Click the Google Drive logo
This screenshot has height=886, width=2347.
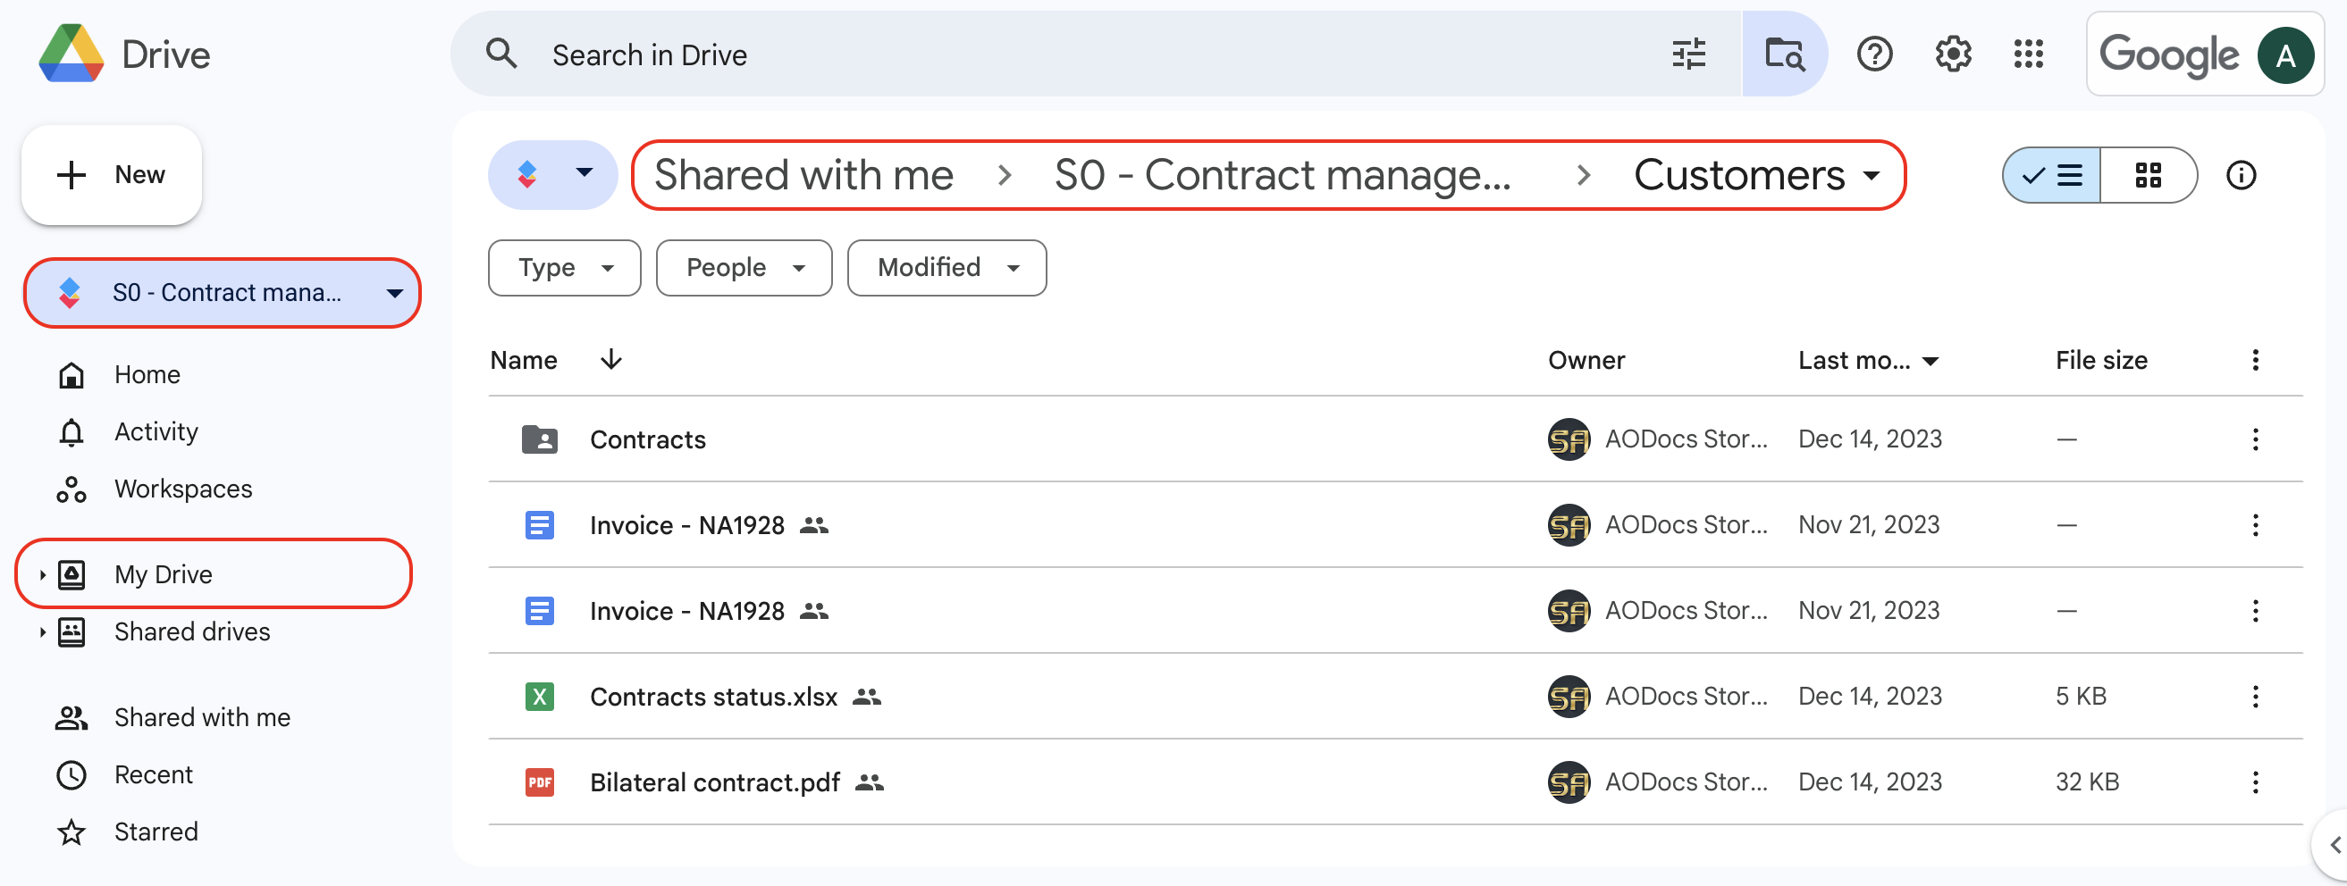pyautogui.click(x=72, y=54)
